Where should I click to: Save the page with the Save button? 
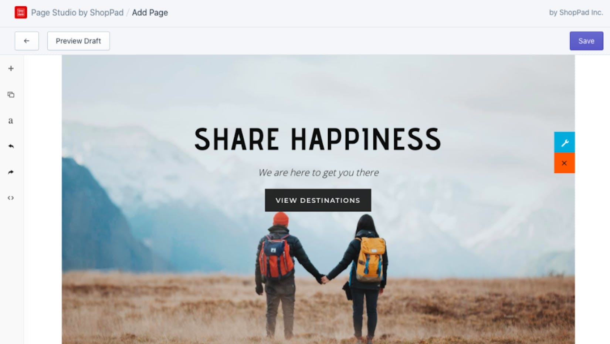586,41
